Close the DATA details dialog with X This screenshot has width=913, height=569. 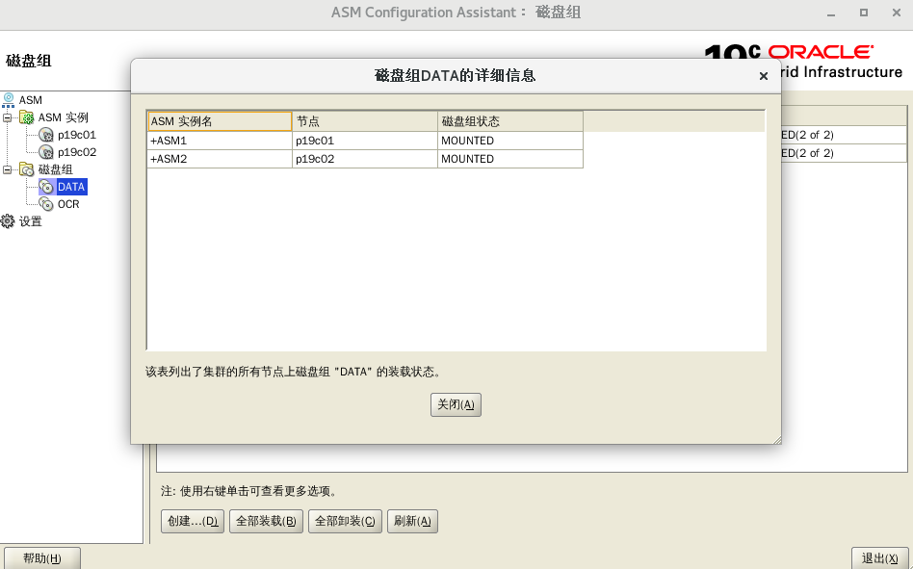point(764,76)
